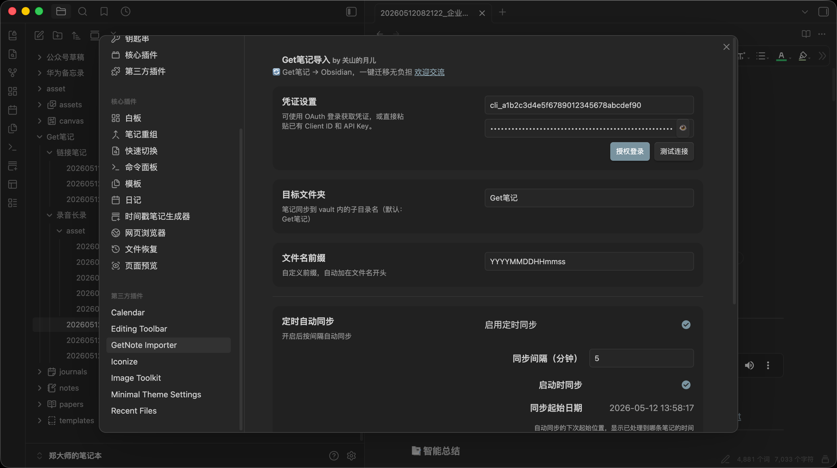Click the 授权登录 button
The width and height of the screenshot is (837, 468).
click(x=630, y=152)
